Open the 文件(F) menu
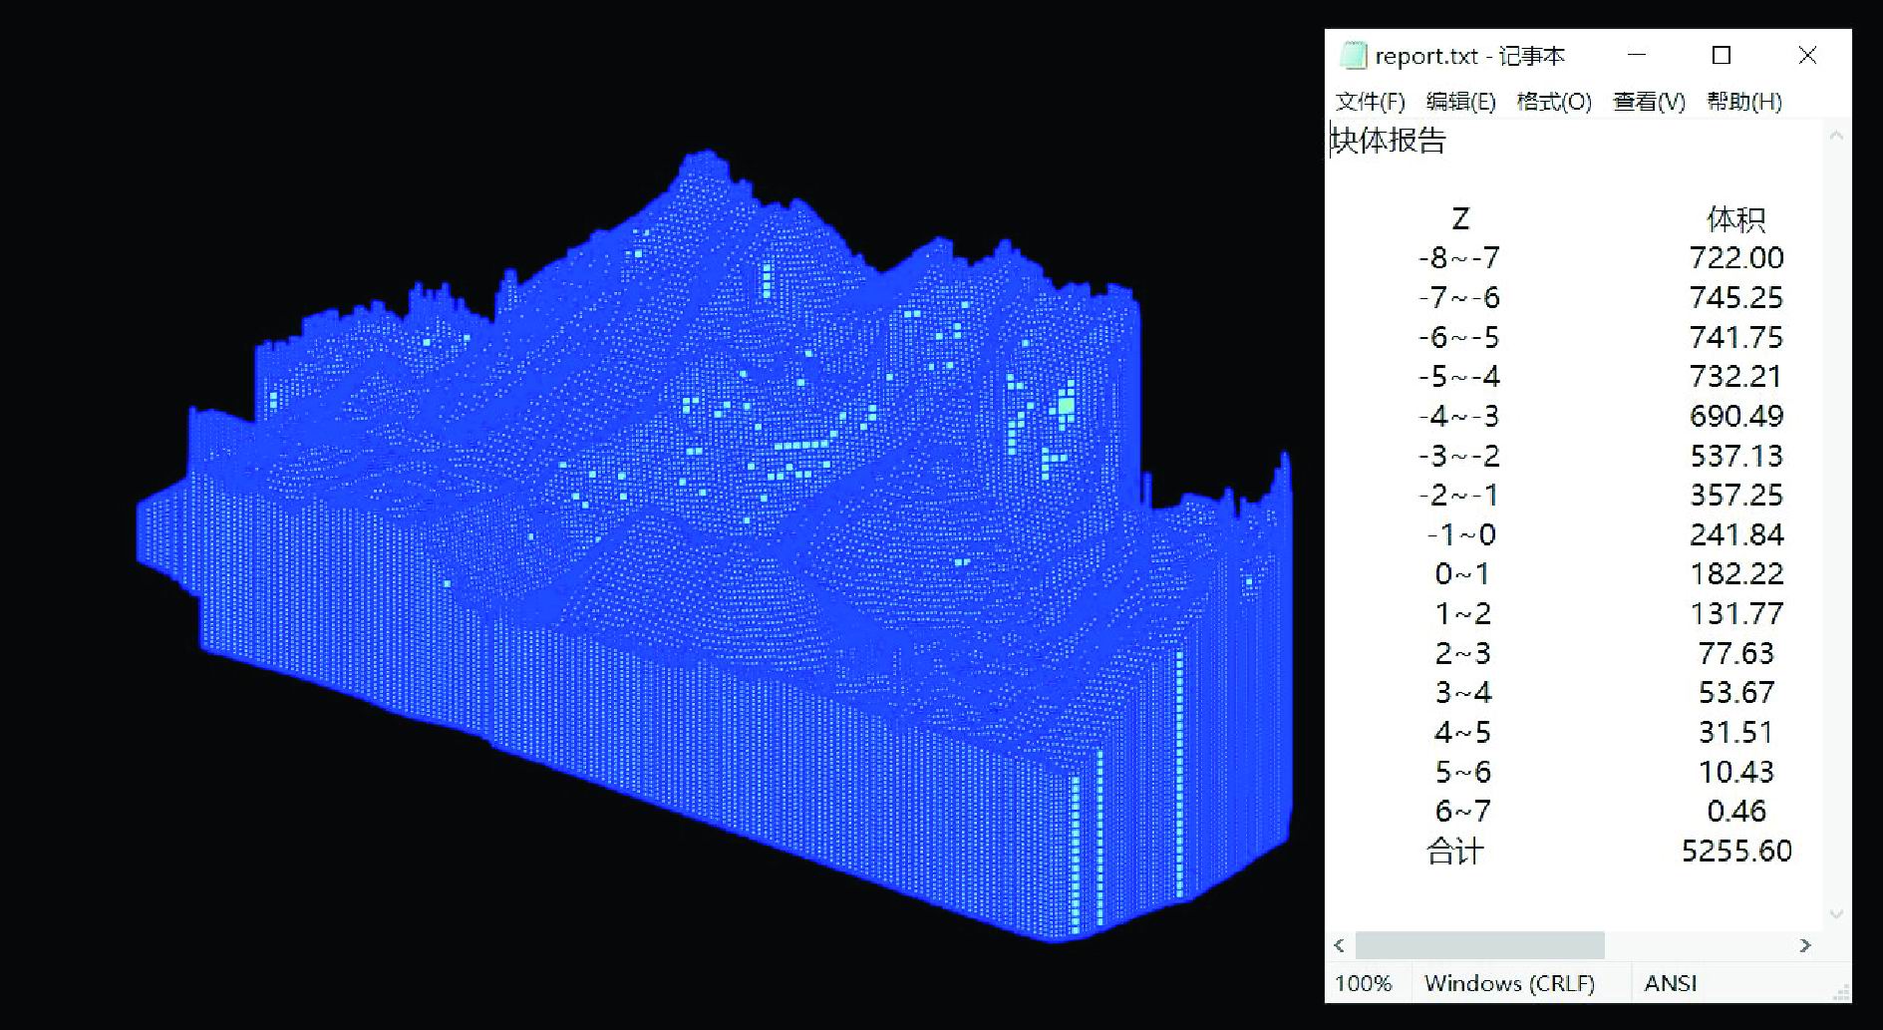 [1370, 102]
